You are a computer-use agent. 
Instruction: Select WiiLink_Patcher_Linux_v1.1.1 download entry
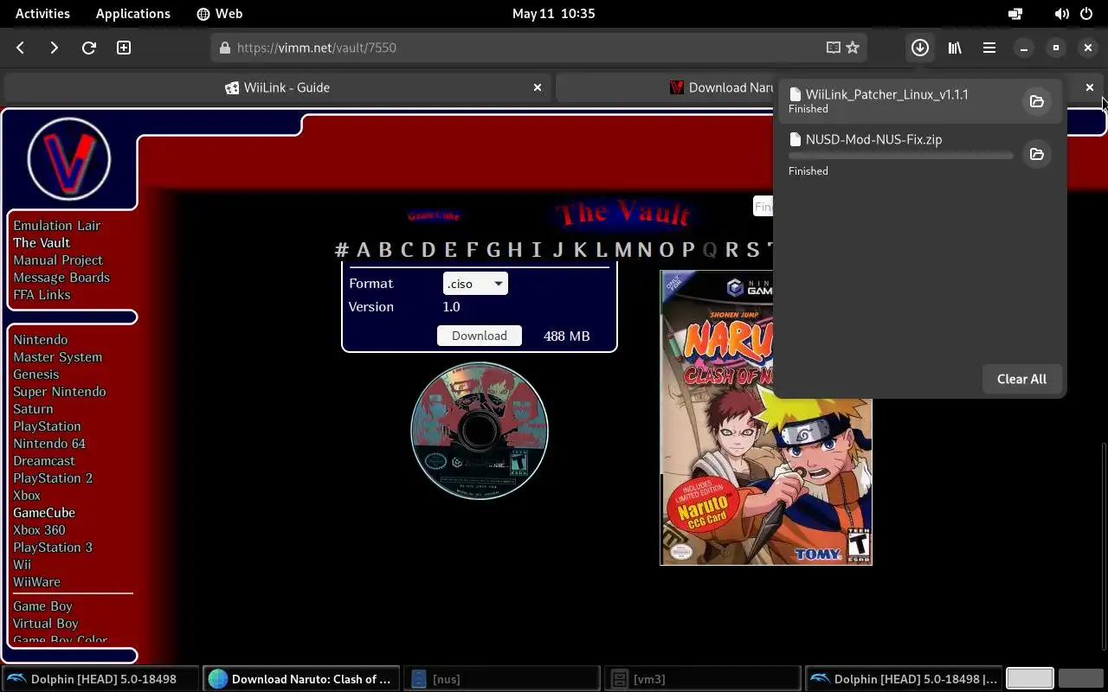(x=919, y=101)
